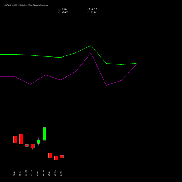Select the red candle for 01 Oct
Viewport: 182px width, 182px height.
pyautogui.click(x=15, y=139)
